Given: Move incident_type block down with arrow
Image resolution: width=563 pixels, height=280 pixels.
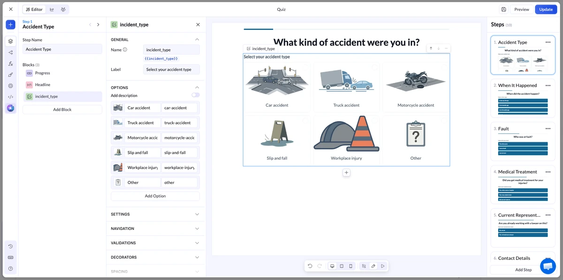Looking at the screenshot, I should pyautogui.click(x=439, y=48).
